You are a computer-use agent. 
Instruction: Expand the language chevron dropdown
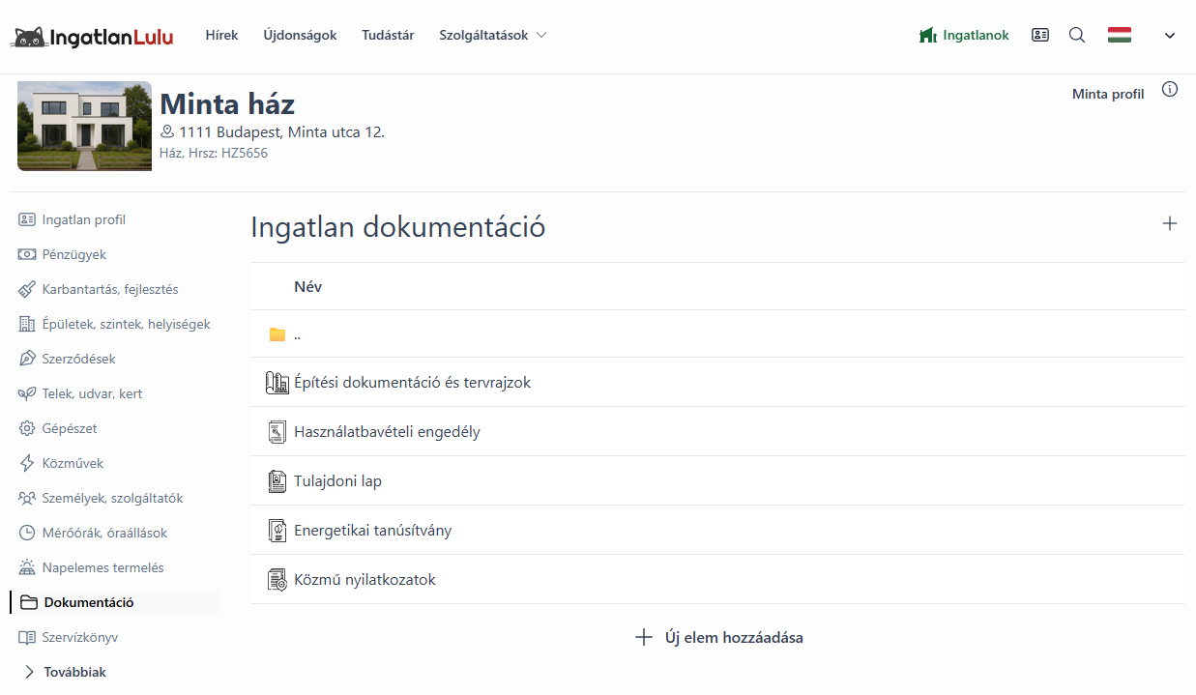1170,36
